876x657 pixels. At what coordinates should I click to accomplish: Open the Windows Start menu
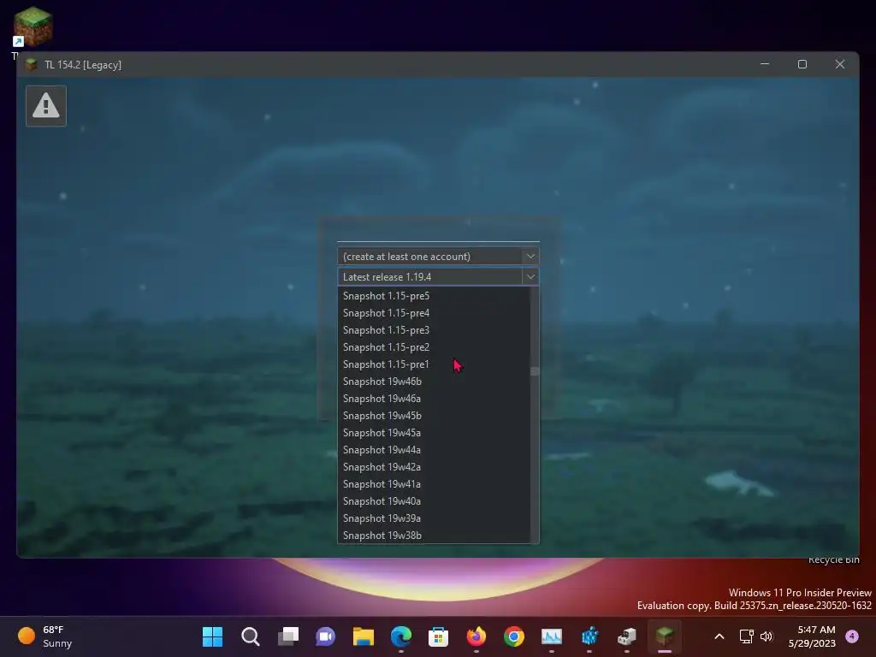(x=212, y=636)
